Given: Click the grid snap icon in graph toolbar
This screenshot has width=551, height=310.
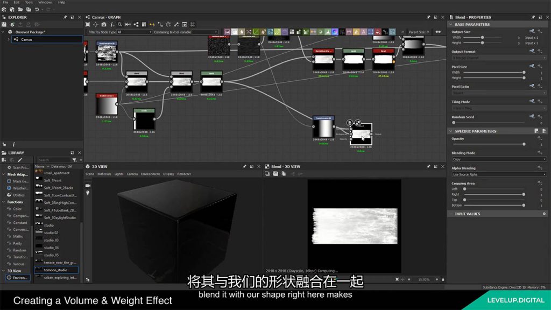Looking at the screenshot, I should 192,25.
